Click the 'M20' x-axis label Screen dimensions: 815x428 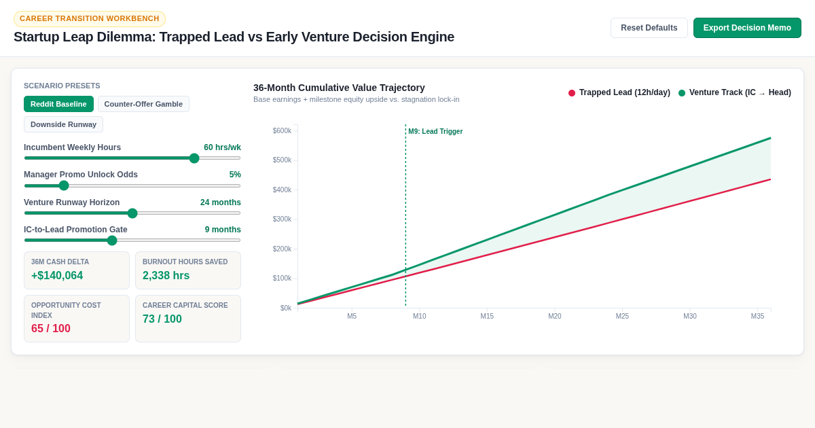555,317
